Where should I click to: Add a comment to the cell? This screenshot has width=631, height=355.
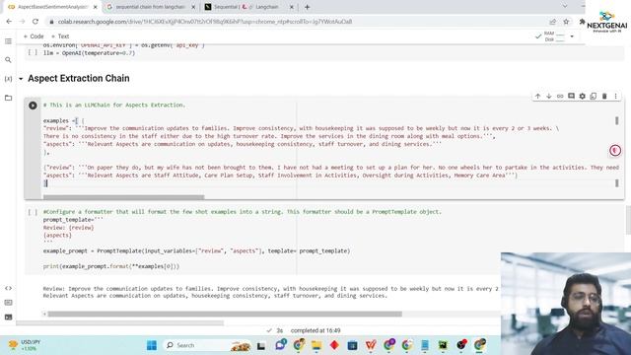pyautogui.click(x=571, y=97)
